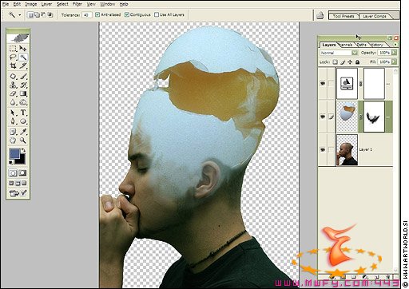Select the Slice tool

coord(23,65)
